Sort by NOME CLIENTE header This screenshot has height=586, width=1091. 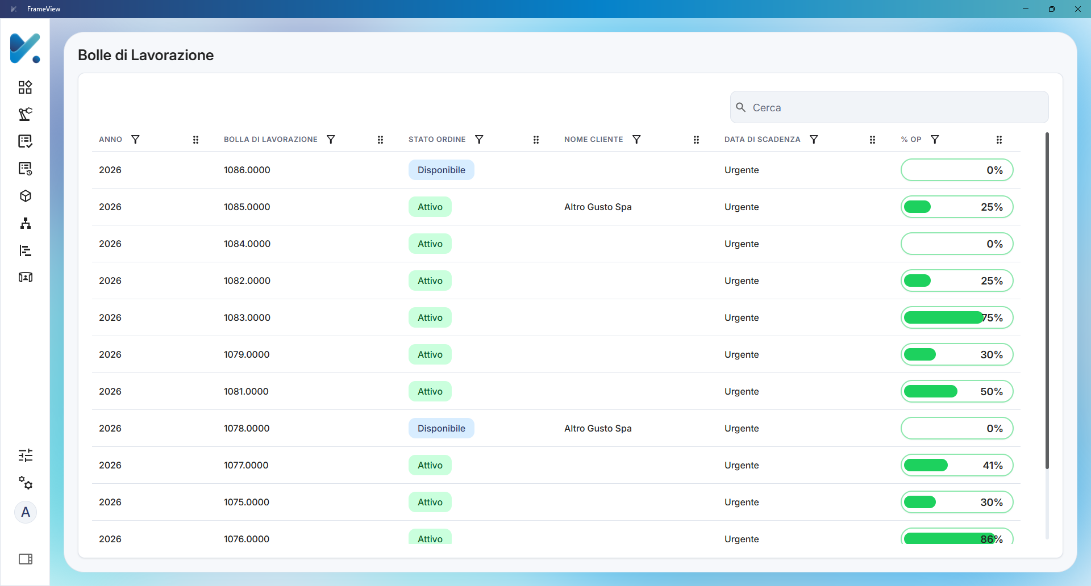click(593, 140)
